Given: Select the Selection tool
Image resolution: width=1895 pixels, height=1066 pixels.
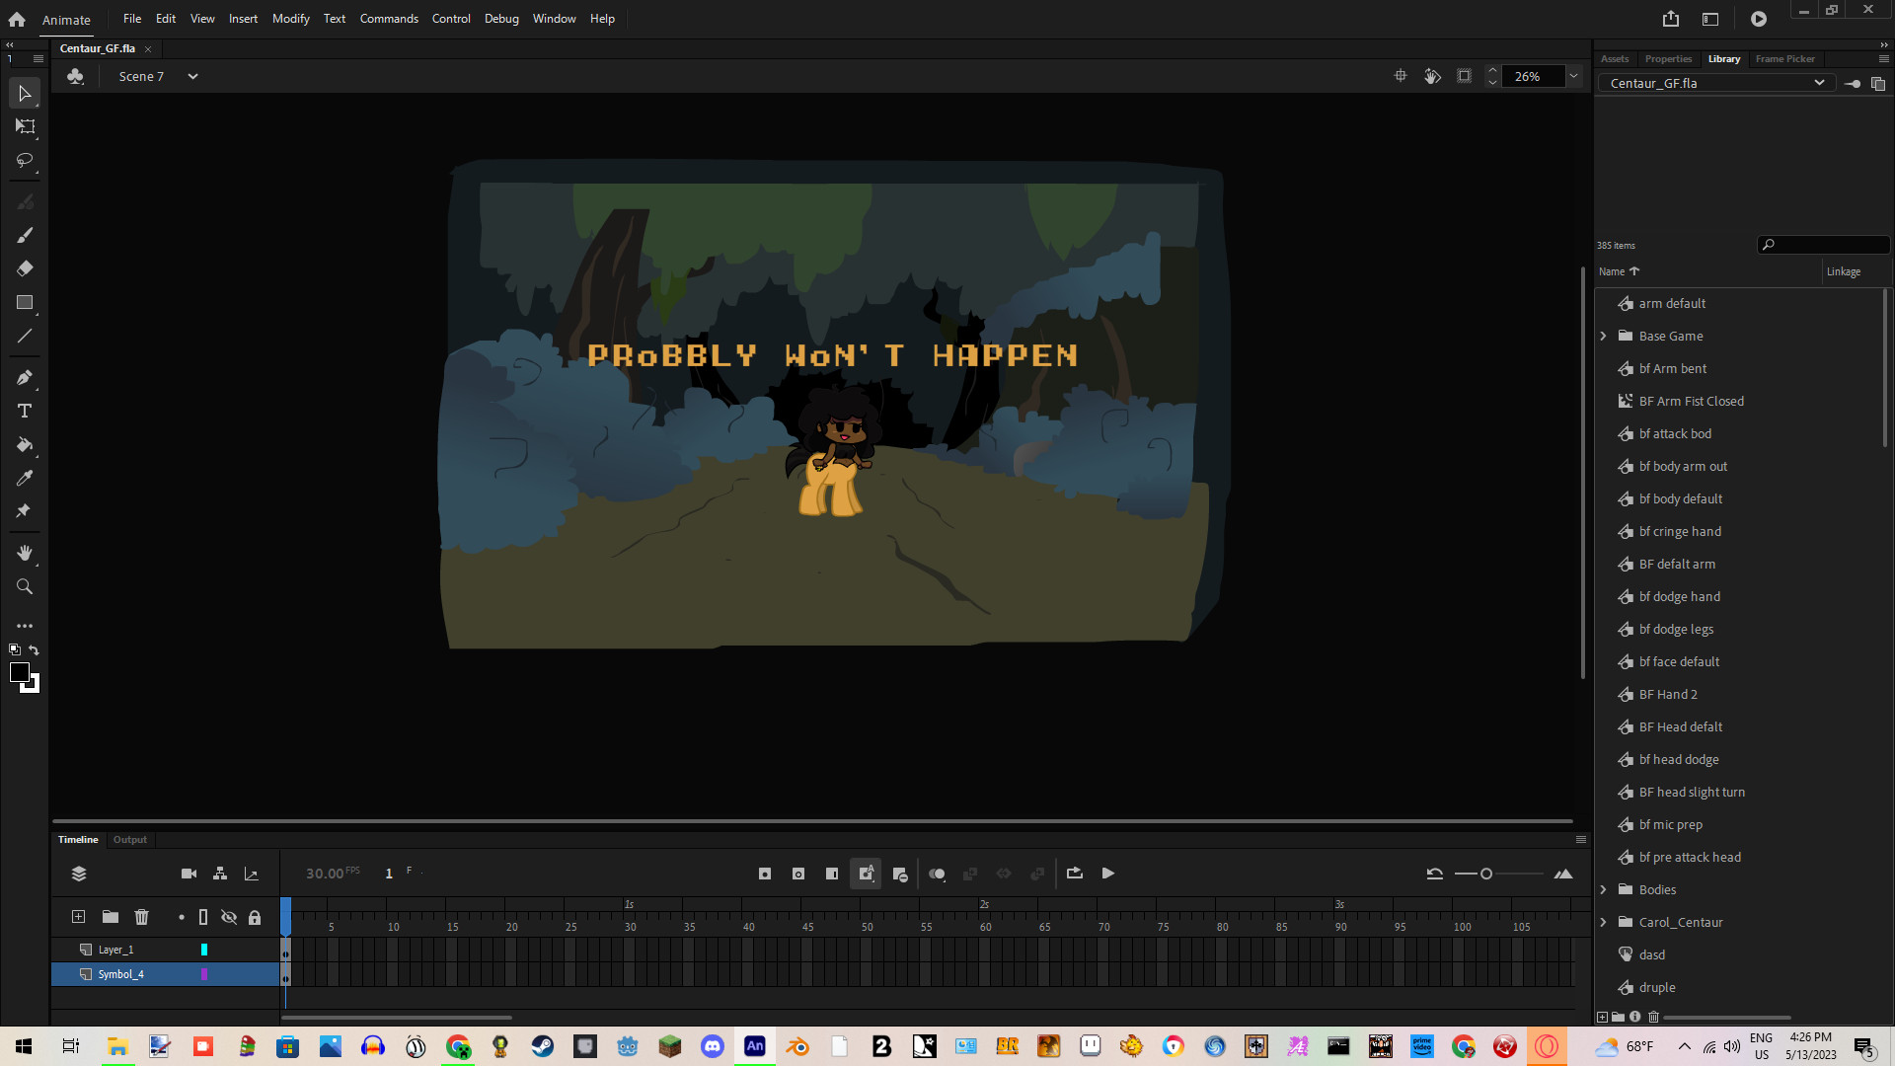Looking at the screenshot, I should pyautogui.click(x=25, y=93).
